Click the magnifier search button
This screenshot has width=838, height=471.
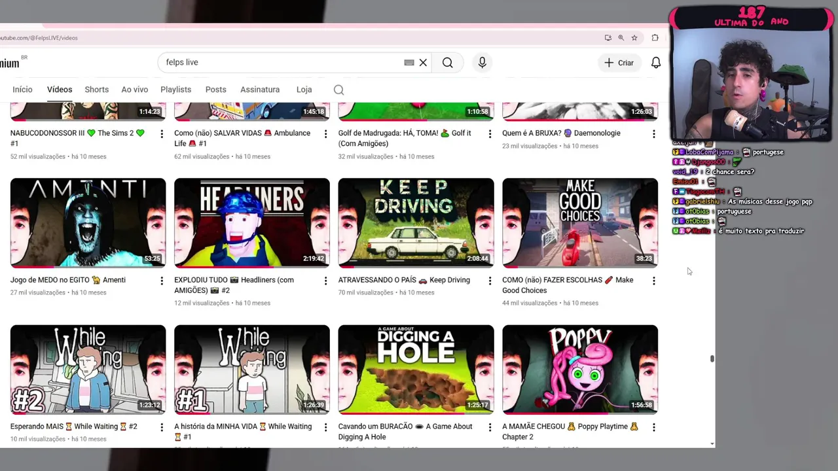(x=447, y=63)
